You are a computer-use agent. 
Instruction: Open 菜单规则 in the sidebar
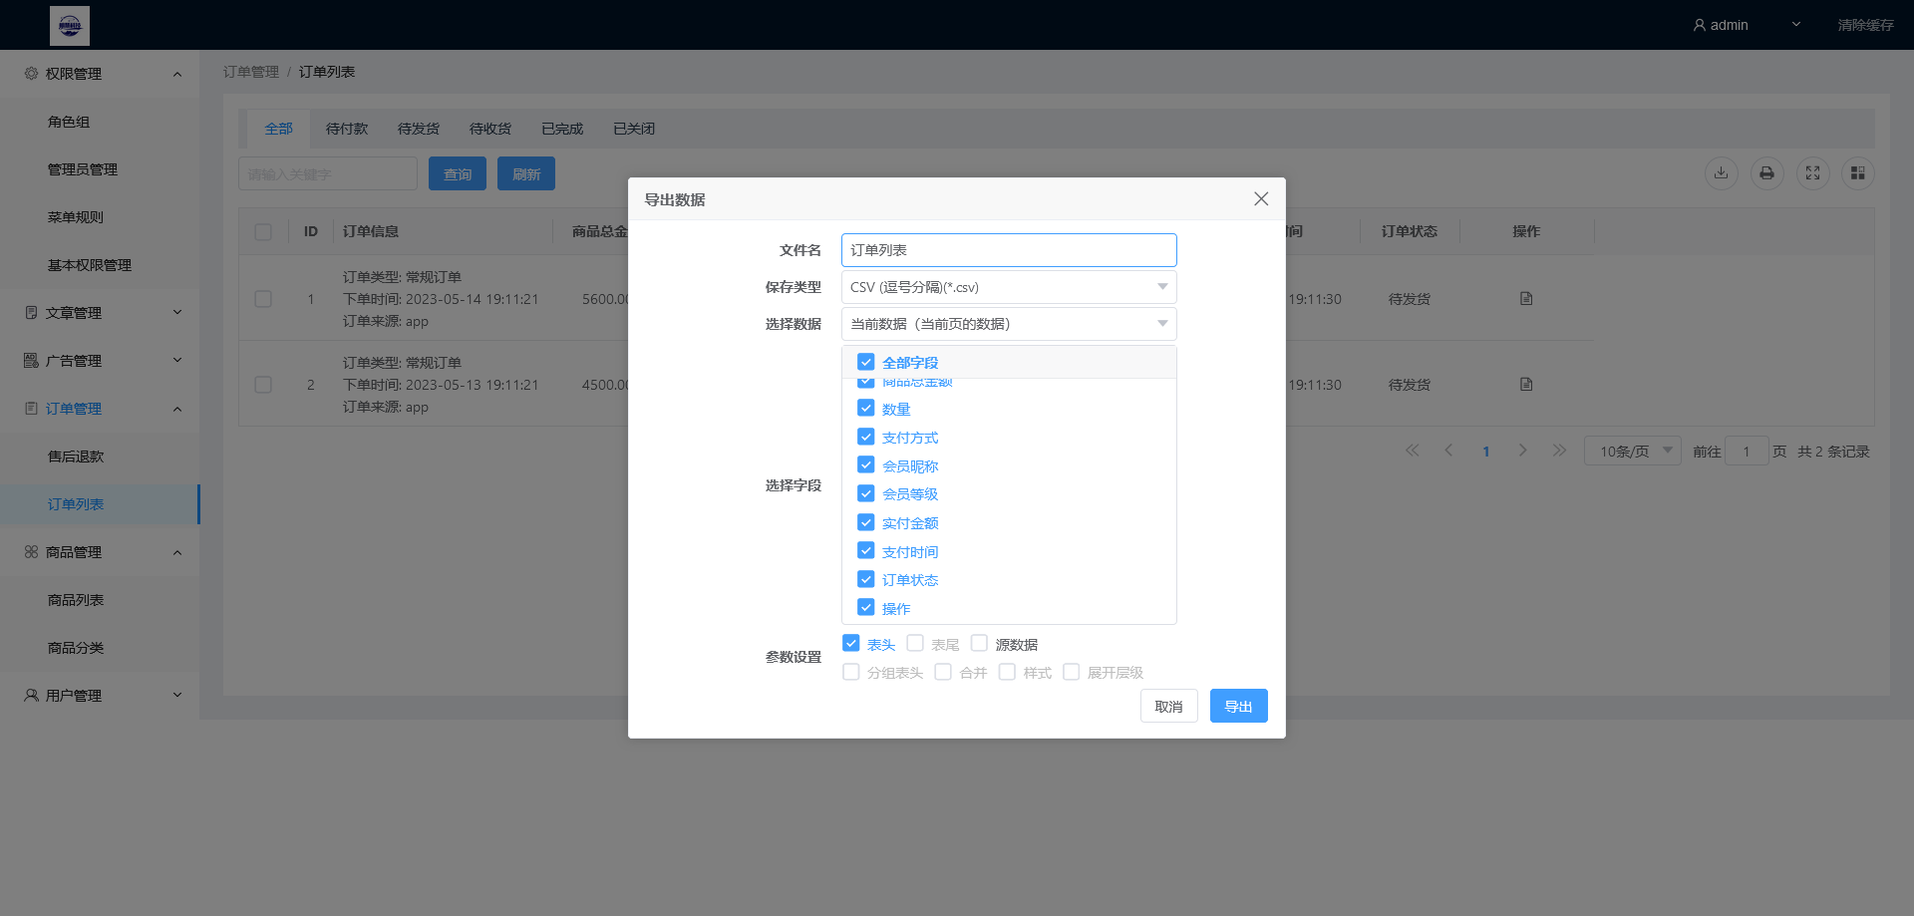[x=100, y=217]
